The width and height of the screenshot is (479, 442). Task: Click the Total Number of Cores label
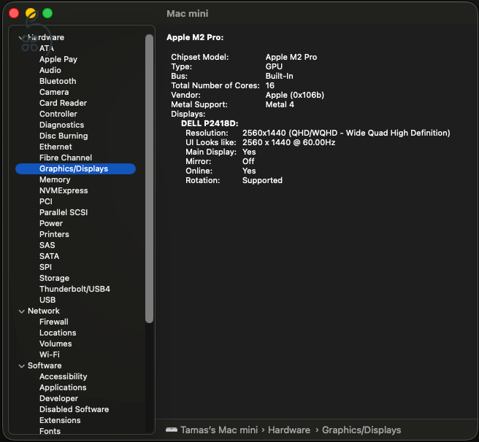pyautogui.click(x=215, y=85)
